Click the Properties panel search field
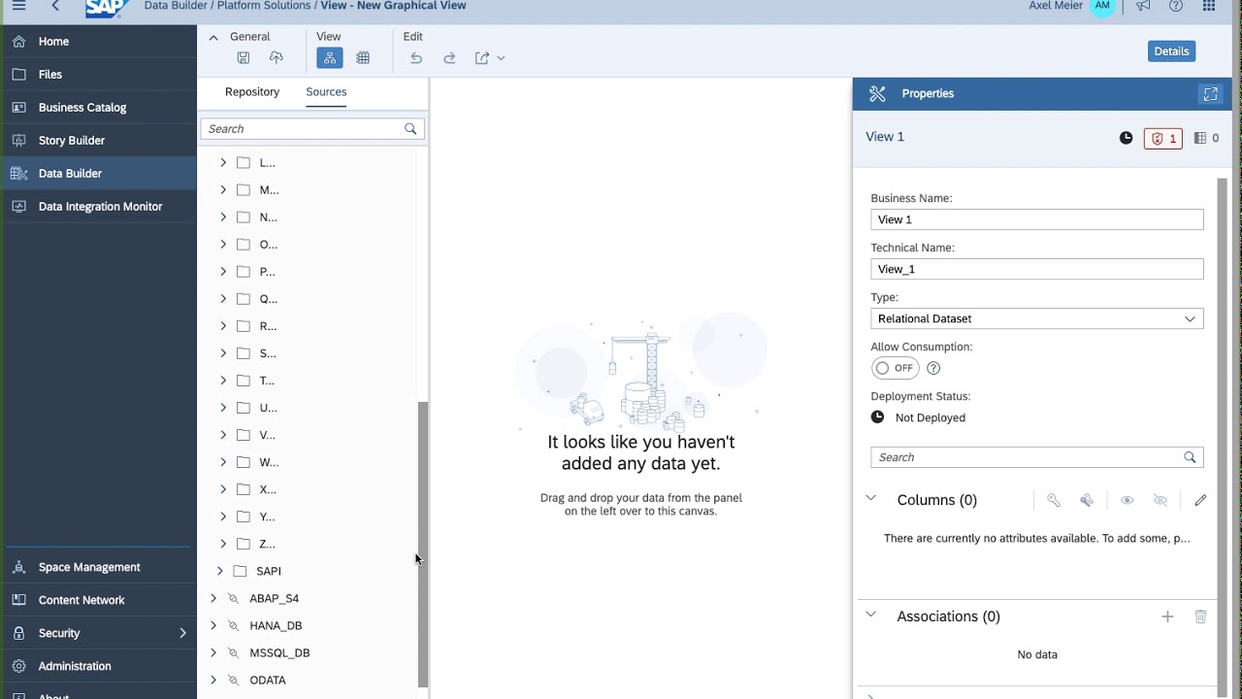The height and width of the screenshot is (699, 1242). click(1037, 457)
